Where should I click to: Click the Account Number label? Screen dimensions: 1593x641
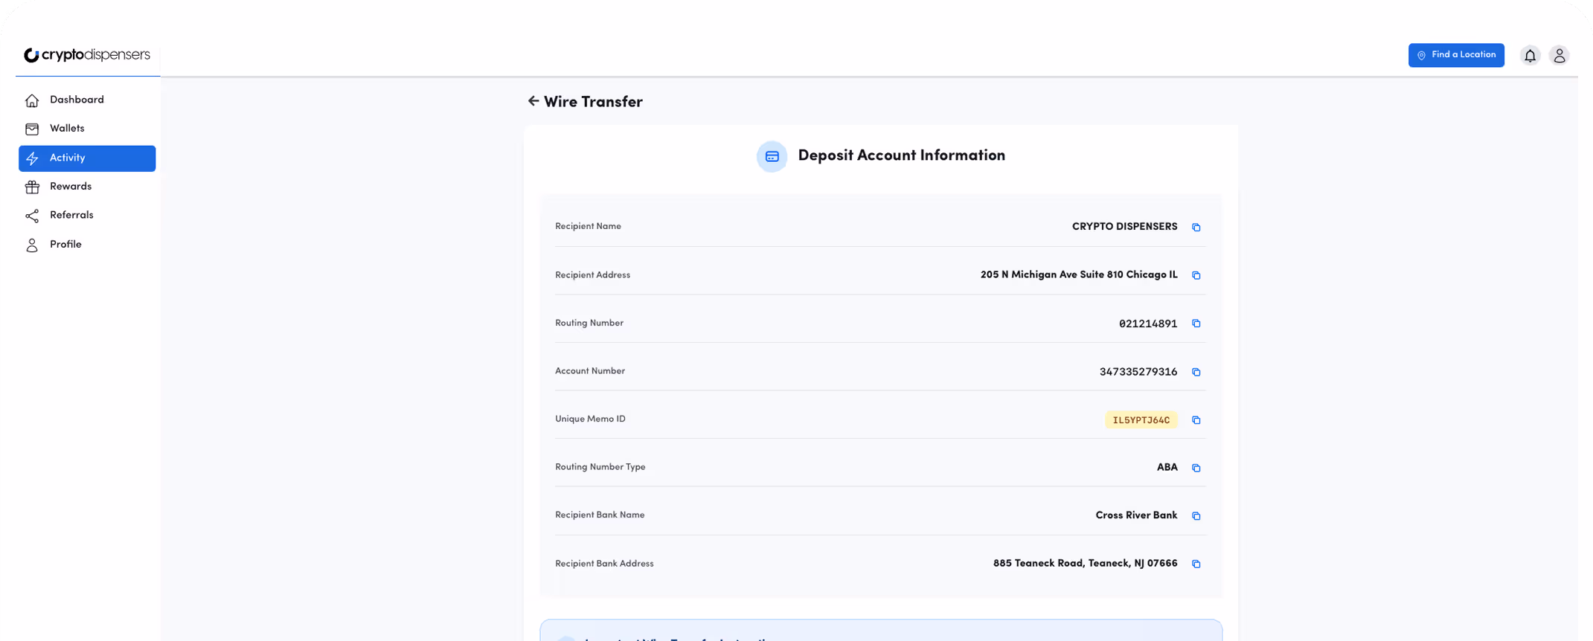(x=590, y=371)
